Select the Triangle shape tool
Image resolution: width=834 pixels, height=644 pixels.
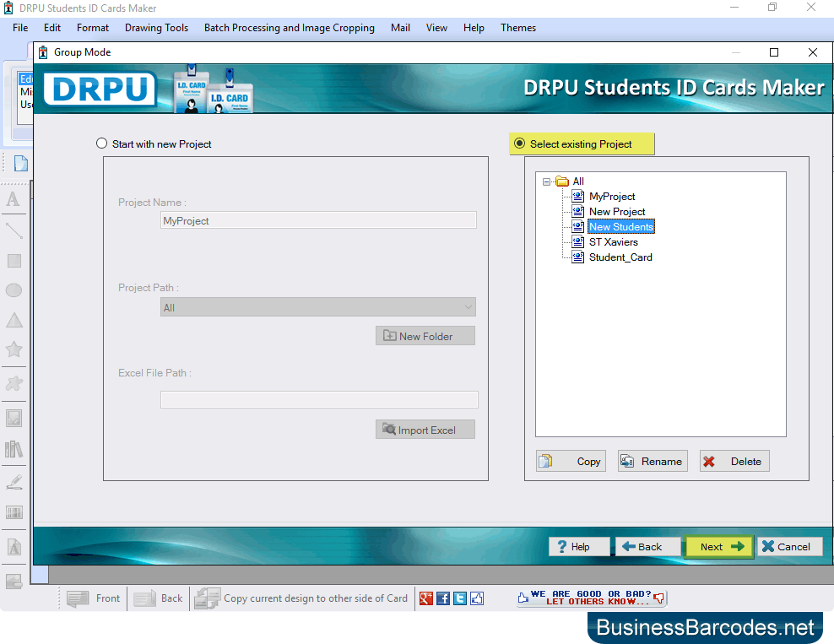(x=14, y=320)
